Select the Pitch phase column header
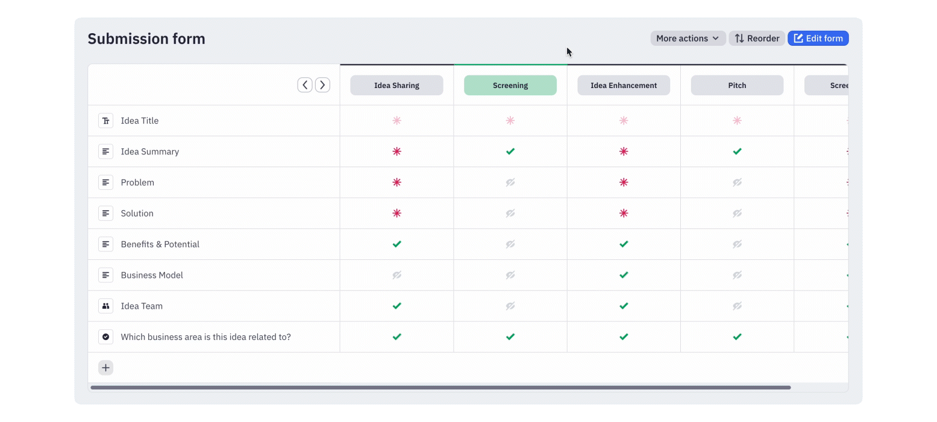 point(737,86)
